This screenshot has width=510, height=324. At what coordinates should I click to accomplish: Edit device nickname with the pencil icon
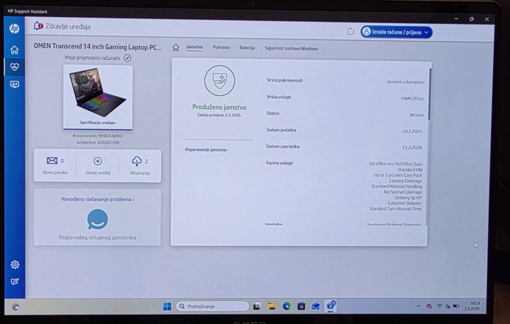point(128,58)
